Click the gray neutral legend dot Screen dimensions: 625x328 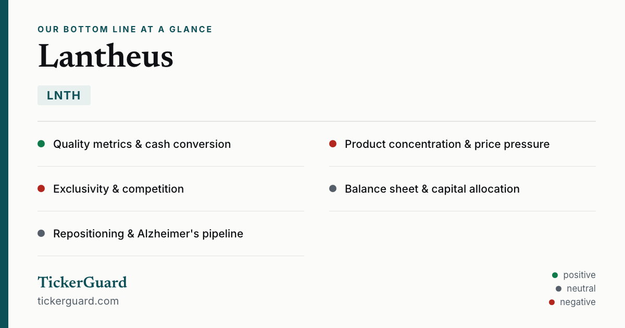point(558,288)
